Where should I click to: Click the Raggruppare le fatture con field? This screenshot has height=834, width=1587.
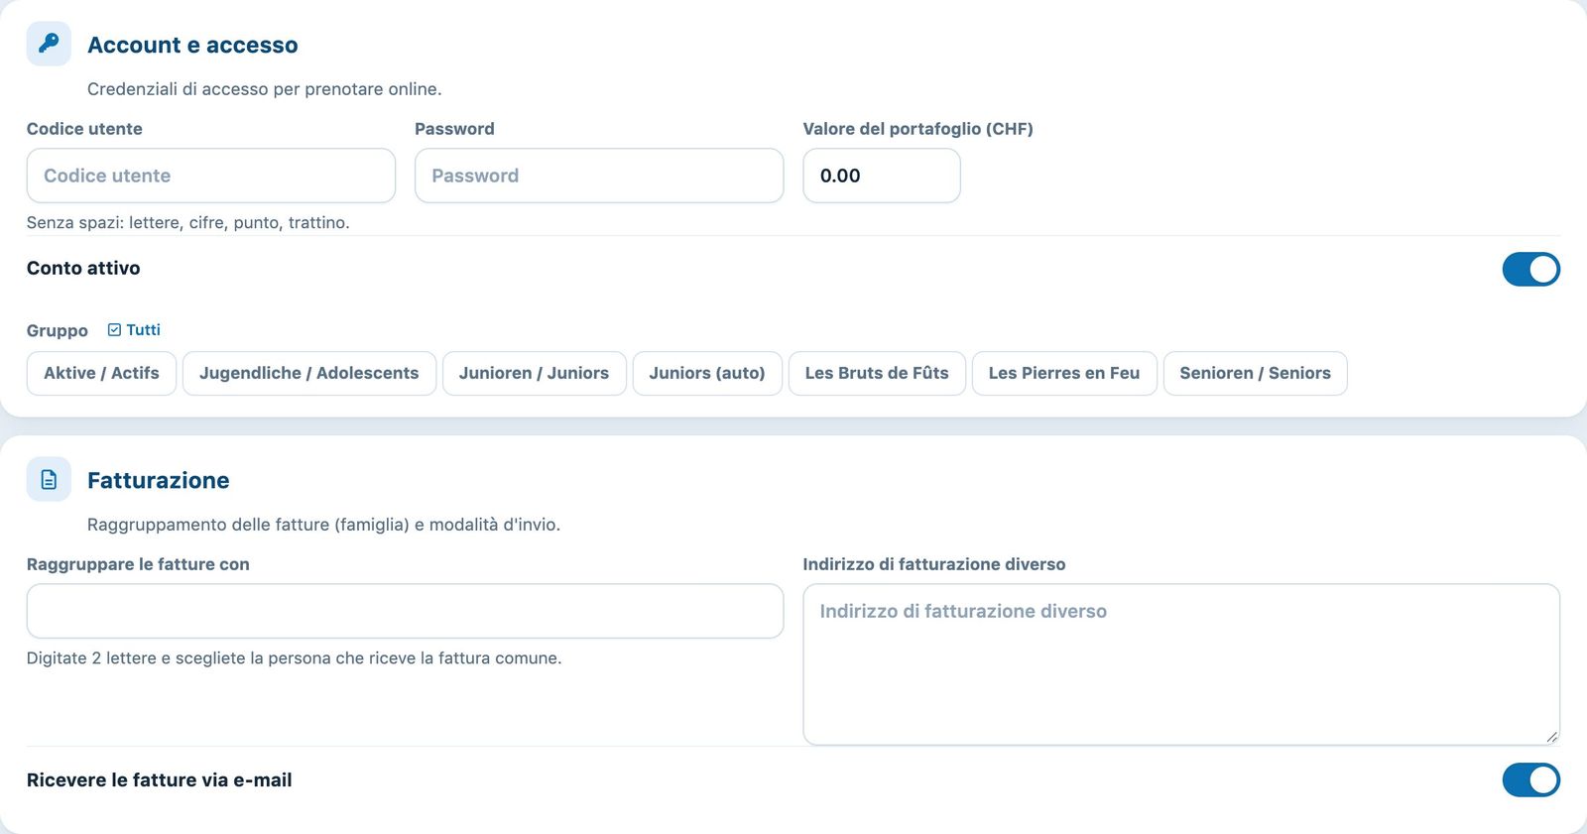(405, 611)
